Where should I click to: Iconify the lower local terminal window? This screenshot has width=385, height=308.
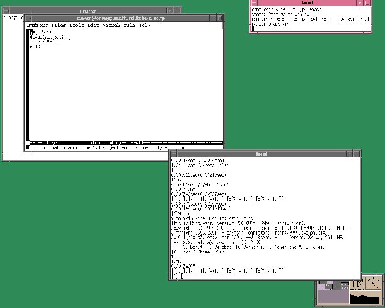point(349,154)
